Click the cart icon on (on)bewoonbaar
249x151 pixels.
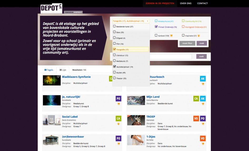pyautogui.click(x=119, y=144)
